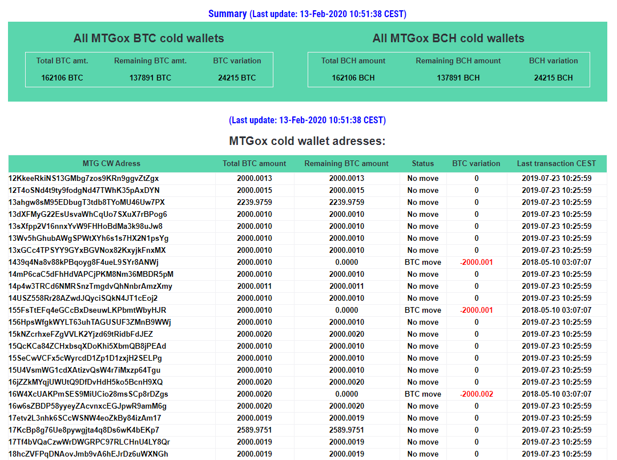Click last transaction time in the 12KkeeRkiNS row
Screen dimensions: 617x460
tap(556, 178)
